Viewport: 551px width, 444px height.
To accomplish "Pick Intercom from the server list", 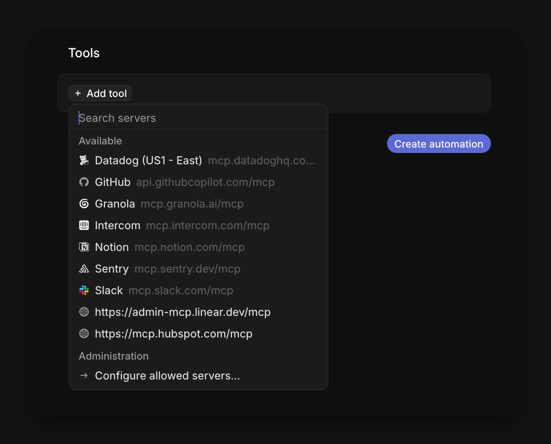I will point(198,226).
